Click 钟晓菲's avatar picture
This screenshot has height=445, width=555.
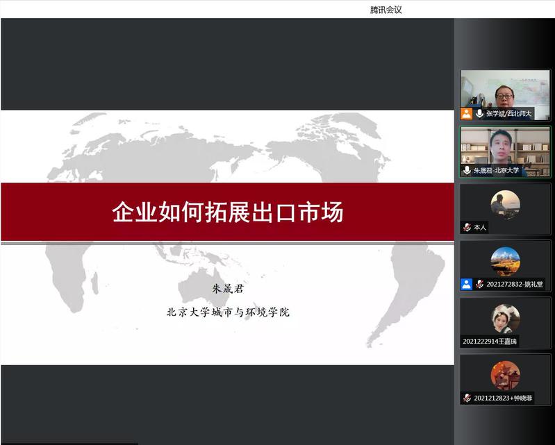pos(505,376)
